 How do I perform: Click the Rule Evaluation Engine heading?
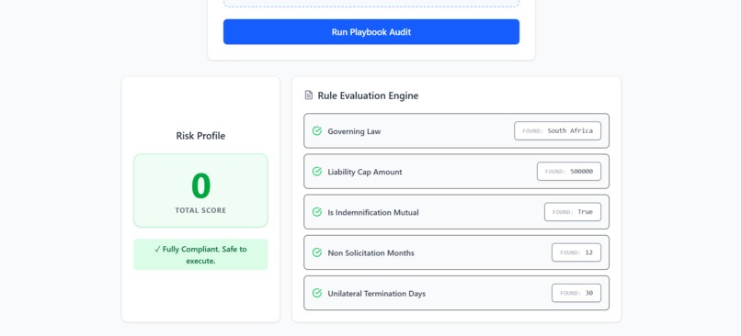[x=368, y=95]
